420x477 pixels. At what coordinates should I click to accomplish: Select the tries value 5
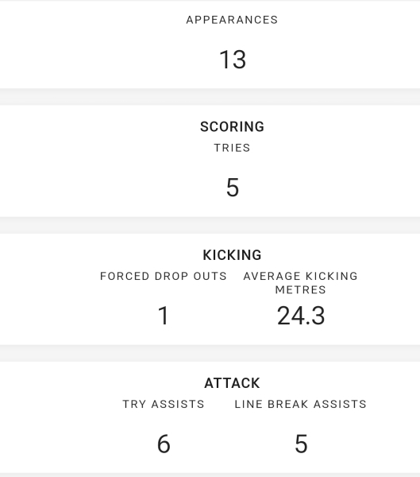pyautogui.click(x=233, y=188)
